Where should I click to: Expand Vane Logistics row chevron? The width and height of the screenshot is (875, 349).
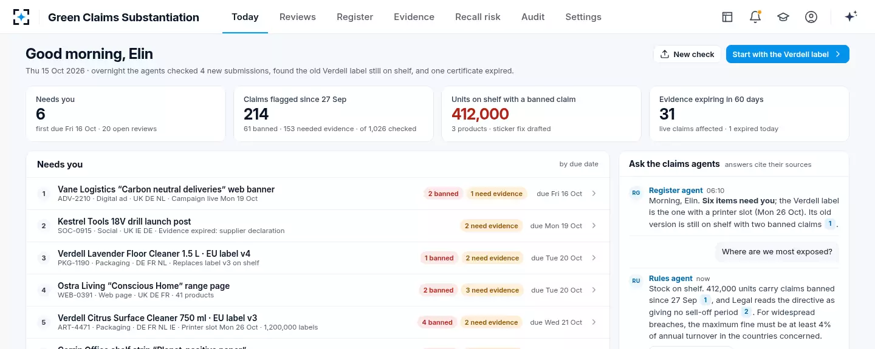point(594,194)
